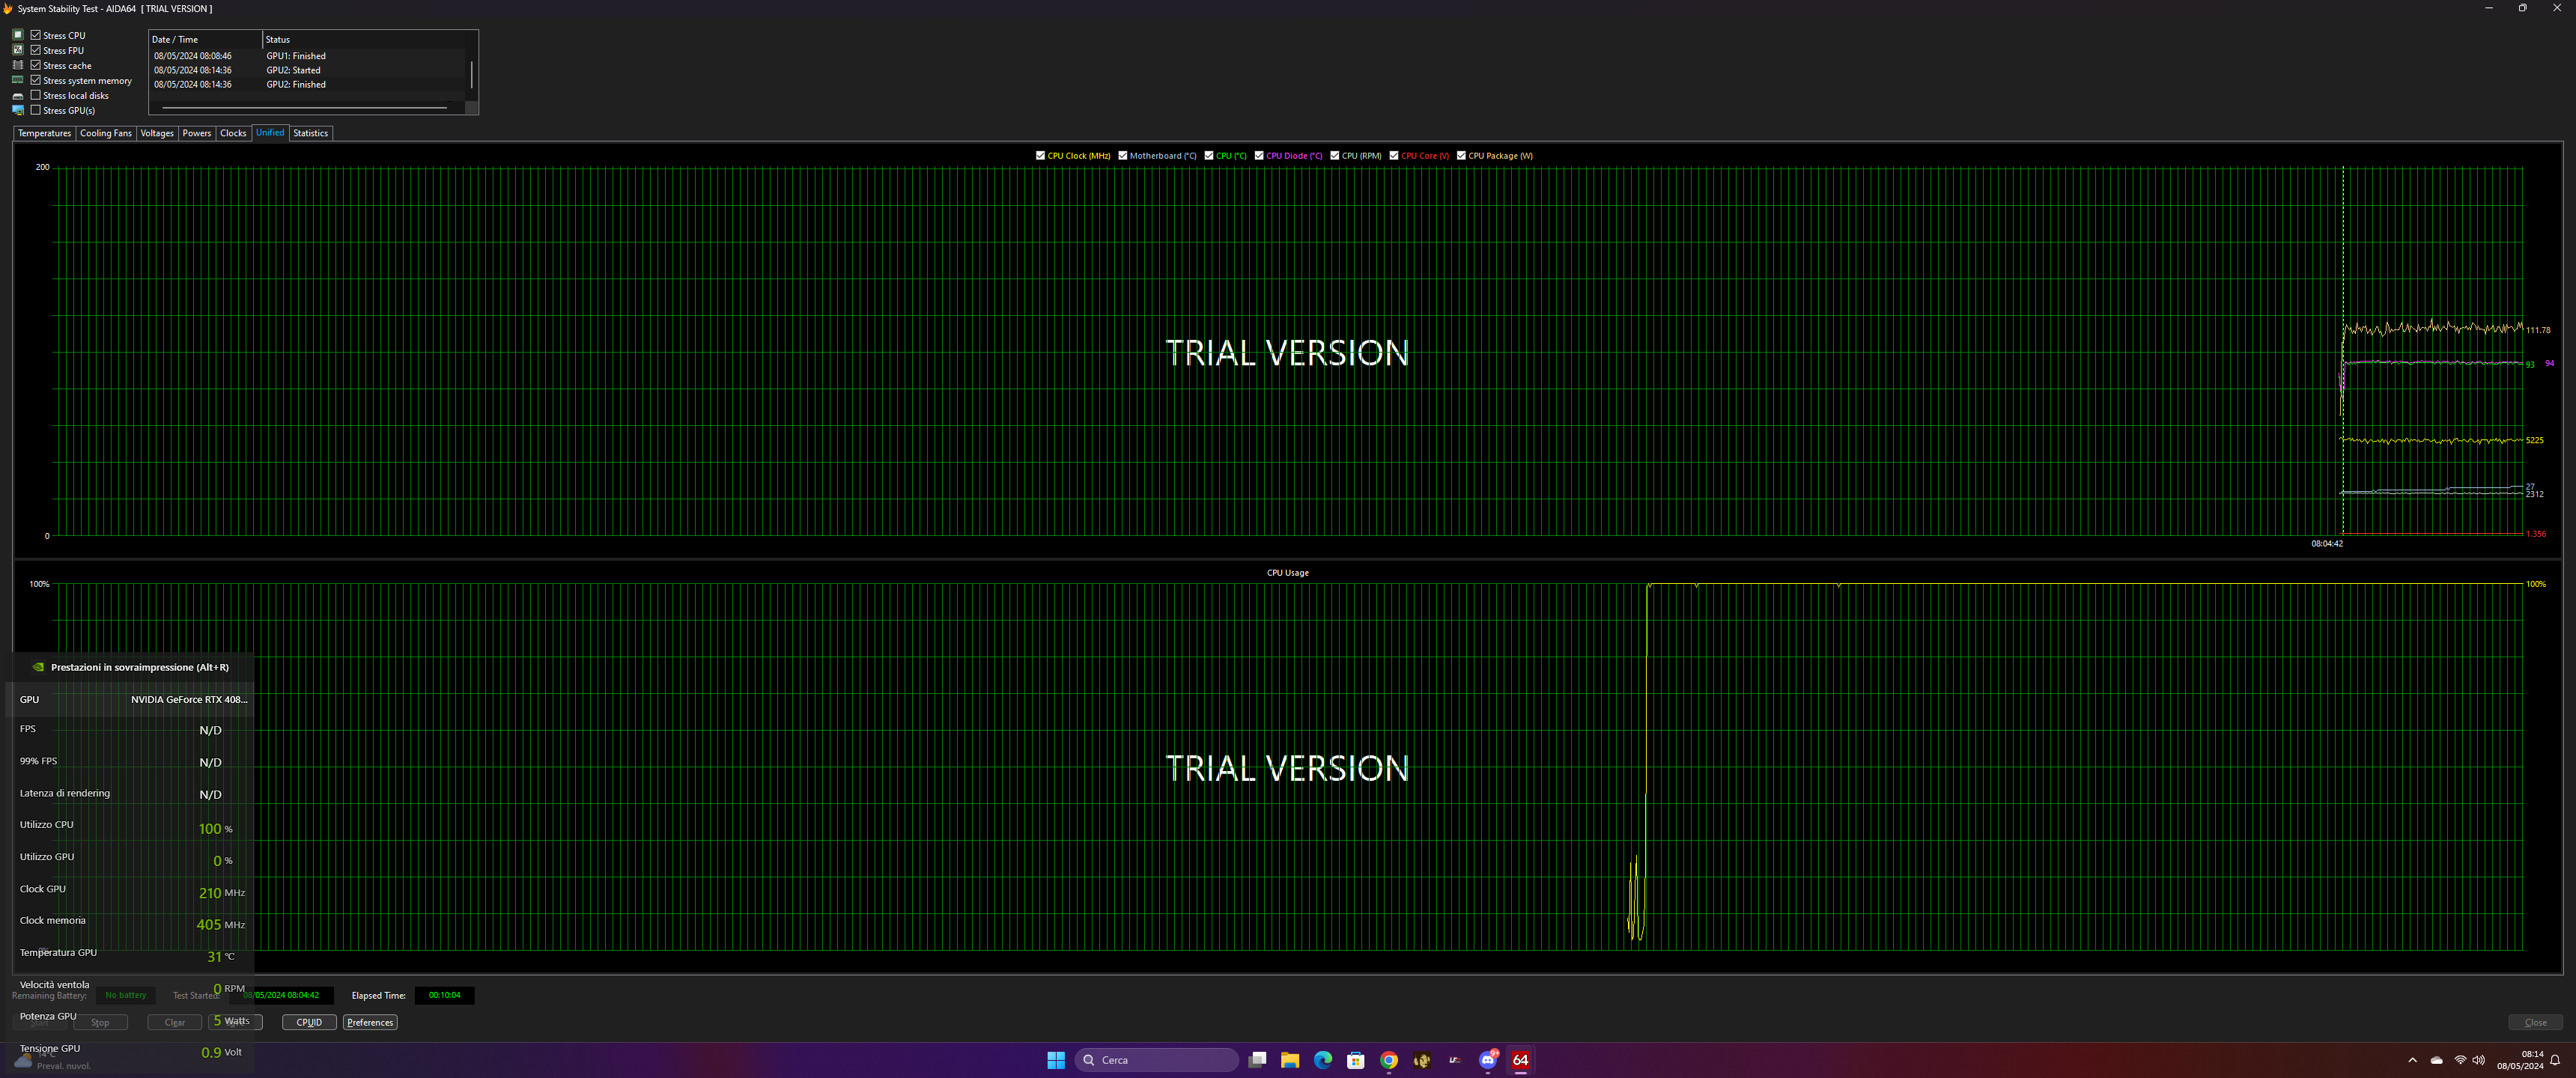Switch to the Voltages tab
Viewport: 2576px width, 1078px height.
[x=157, y=133]
